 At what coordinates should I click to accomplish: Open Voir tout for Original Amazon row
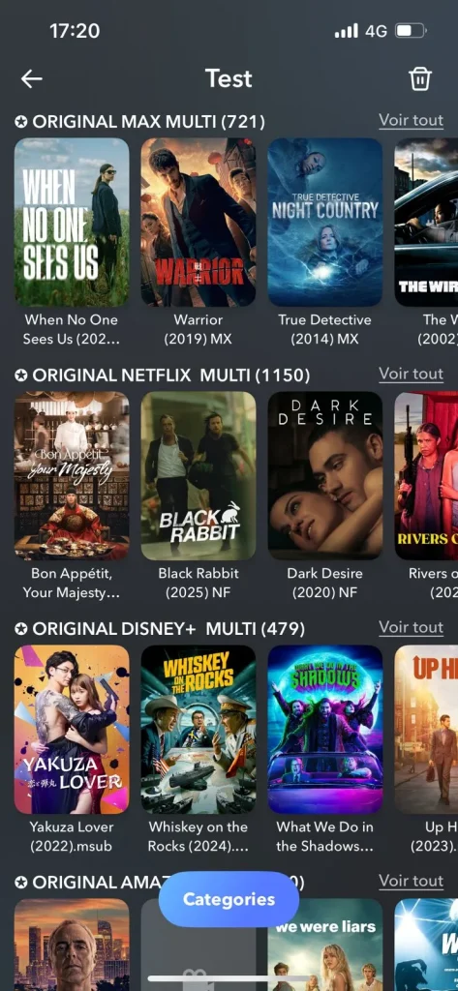click(412, 881)
